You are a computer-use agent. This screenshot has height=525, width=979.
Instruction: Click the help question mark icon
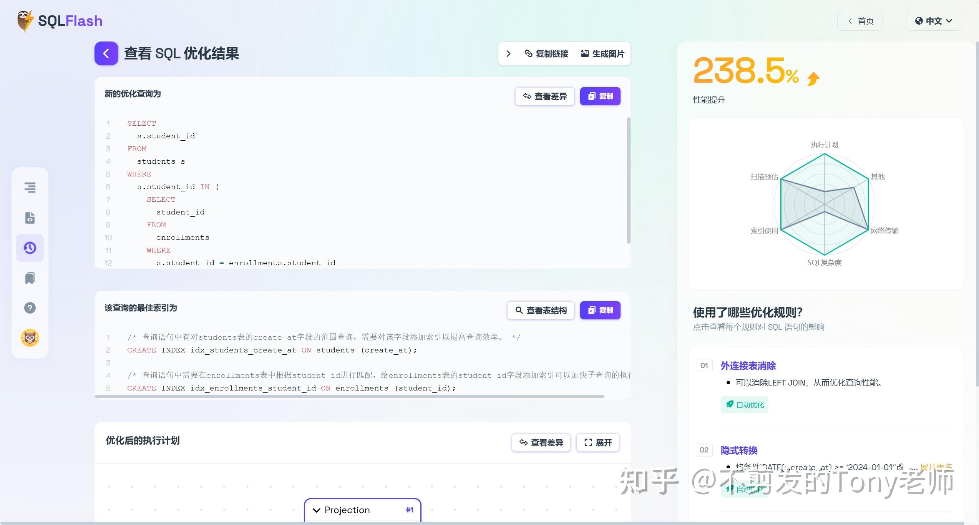coord(30,307)
